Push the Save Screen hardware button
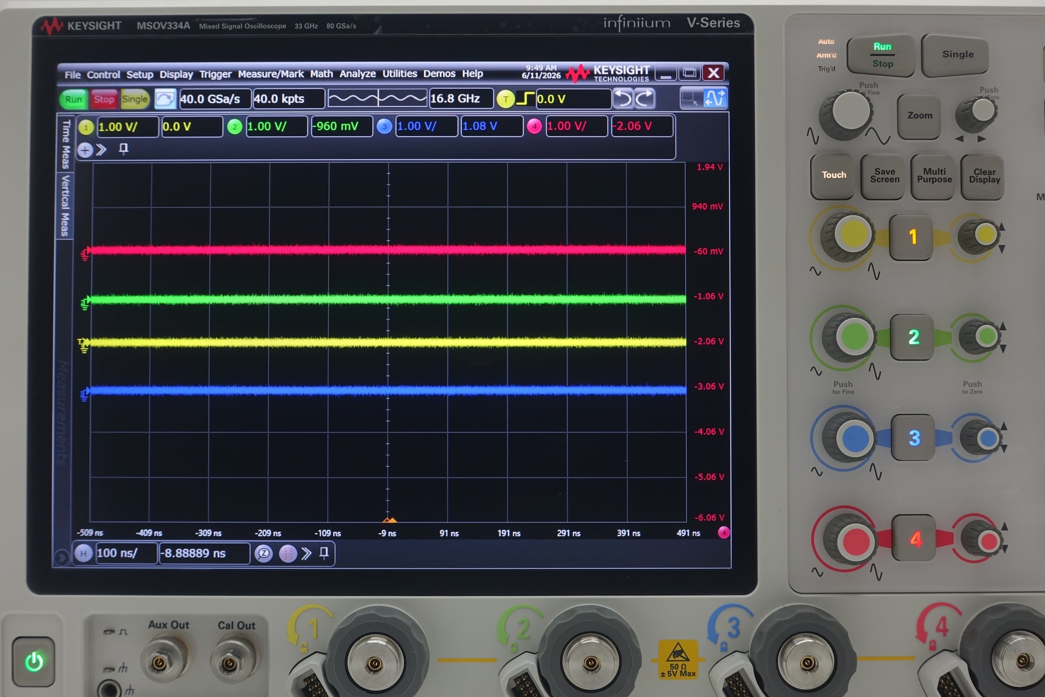This screenshot has width=1045, height=697. [x=884, y=176]
